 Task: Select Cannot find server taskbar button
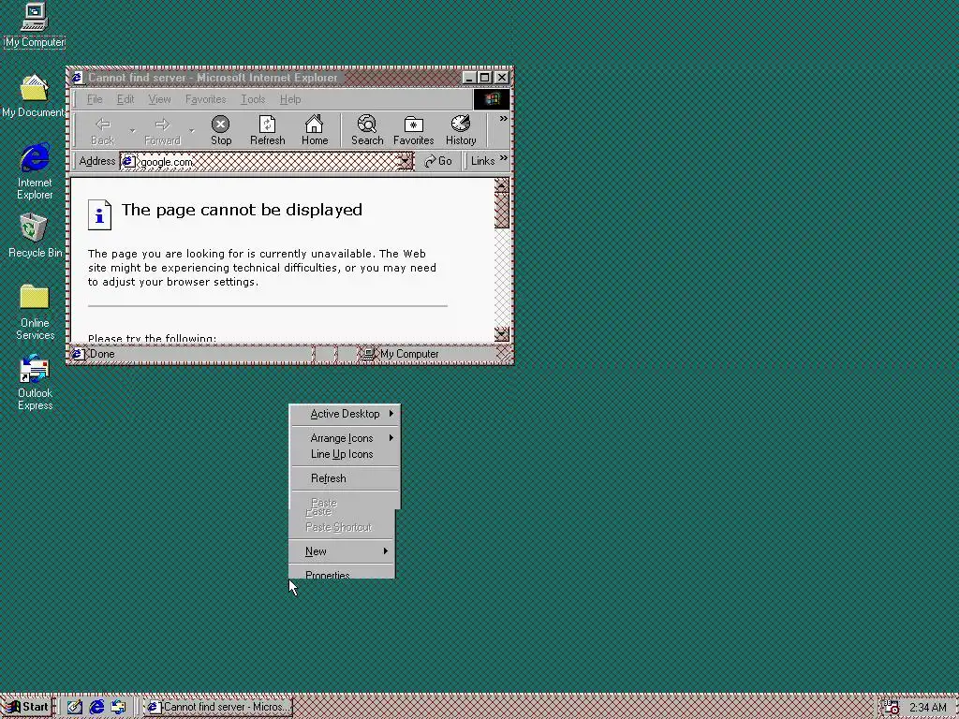[218, 707]
